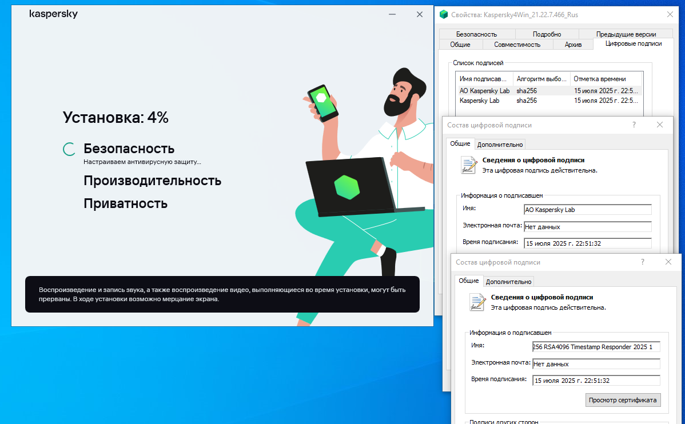Switch to the Общие tab in Свойства window
Viewport: 685px width, 424px height.
coord(460,45)
